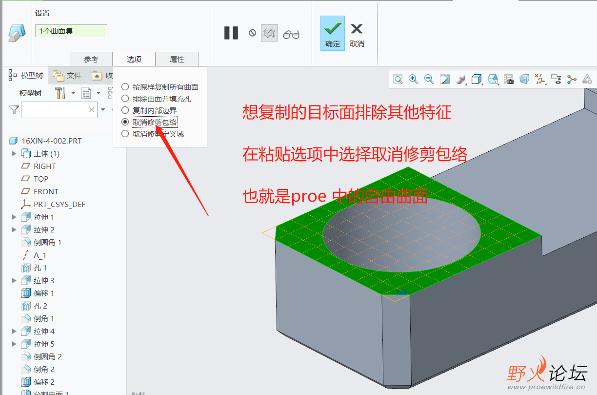Viewport: 597px width, 395px height.
Task: Click the Refit view icon
Action: point(398,80)
